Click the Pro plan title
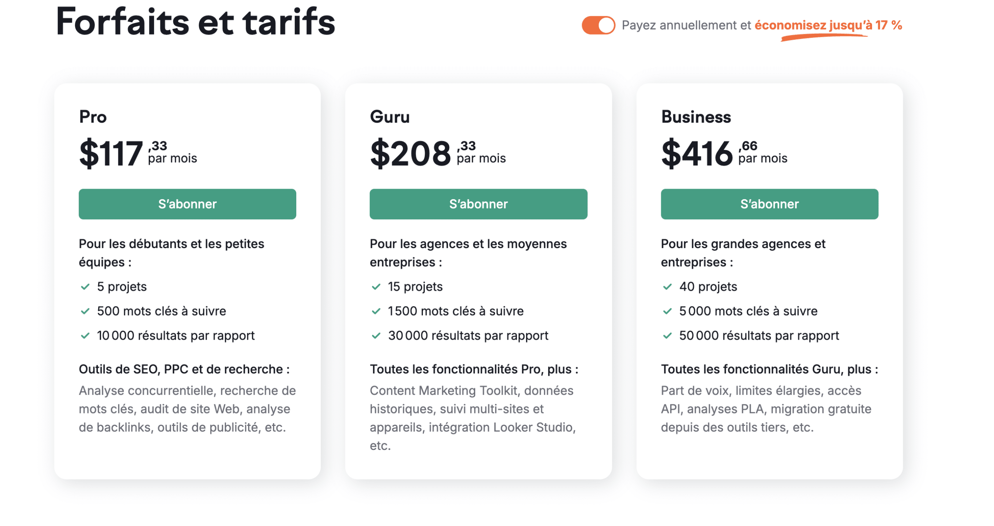Image resolution: width=994 pixels, height=526 pixels. [93, 117]
